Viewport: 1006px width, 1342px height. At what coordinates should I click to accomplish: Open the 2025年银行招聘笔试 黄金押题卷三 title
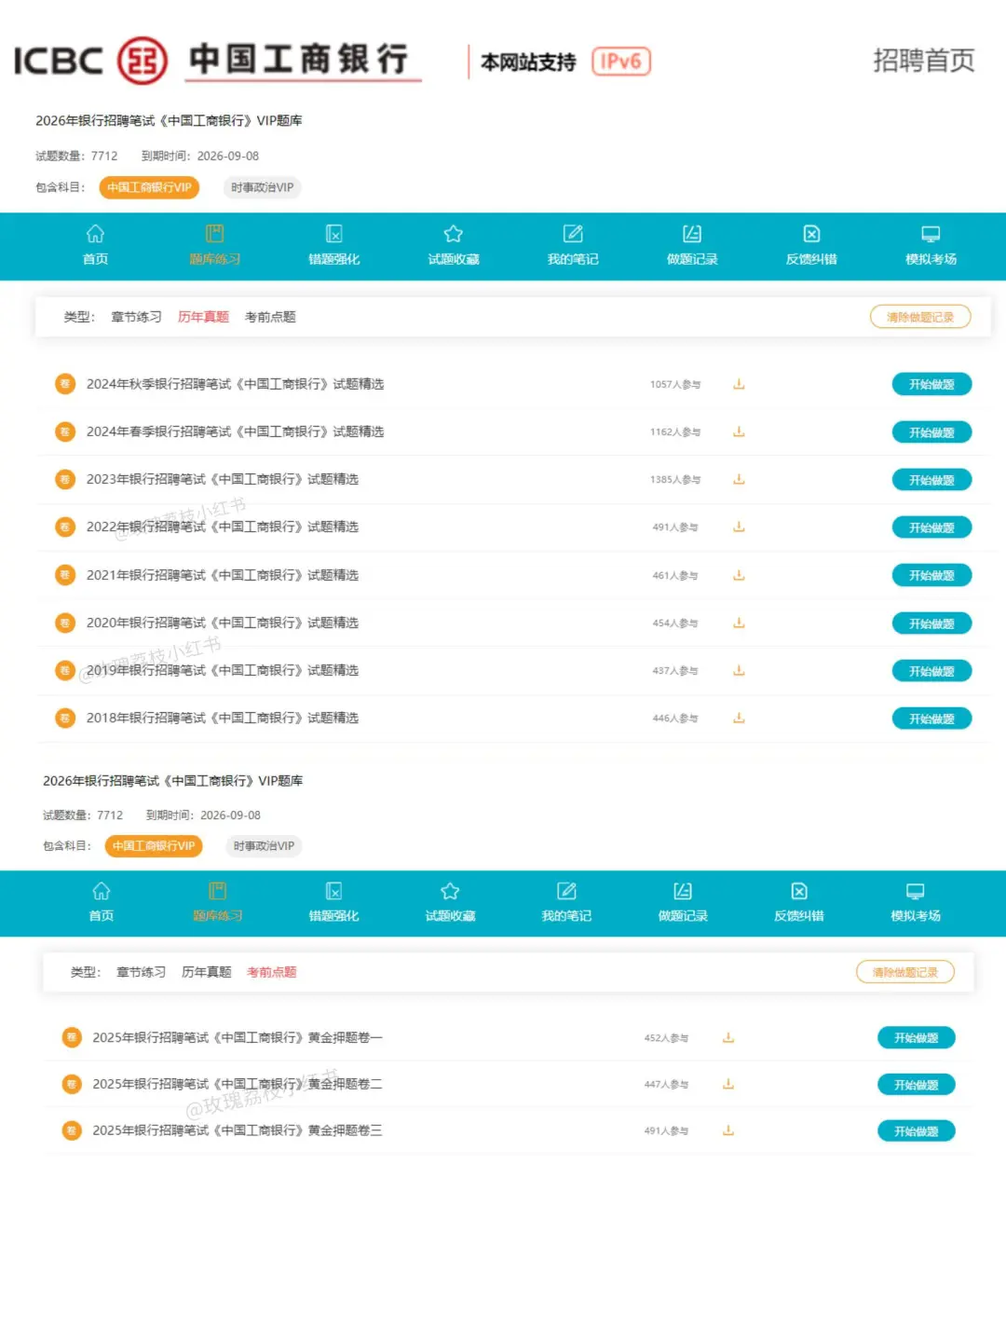[238, 1130]
